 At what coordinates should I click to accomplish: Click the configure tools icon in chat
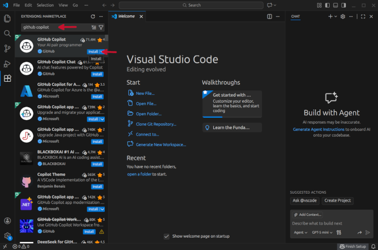click(338, 232)
